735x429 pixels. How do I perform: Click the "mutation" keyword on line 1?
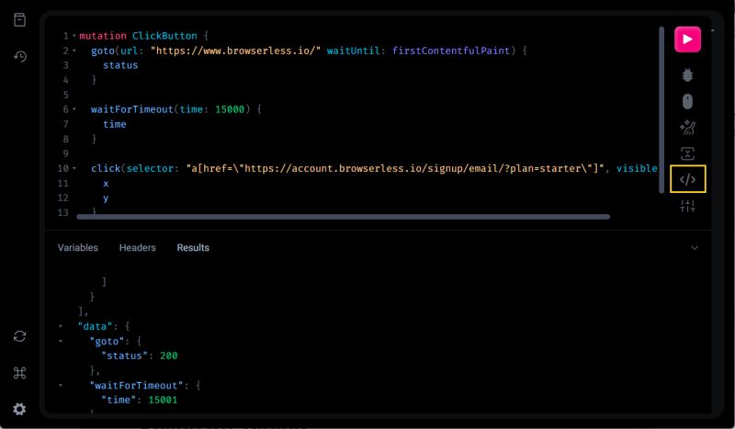click(103, 36)
